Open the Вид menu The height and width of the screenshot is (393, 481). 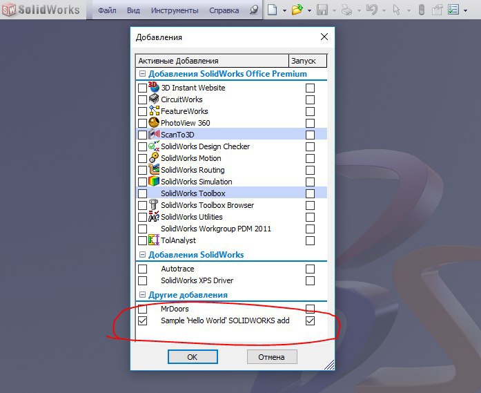click(133, 10)
